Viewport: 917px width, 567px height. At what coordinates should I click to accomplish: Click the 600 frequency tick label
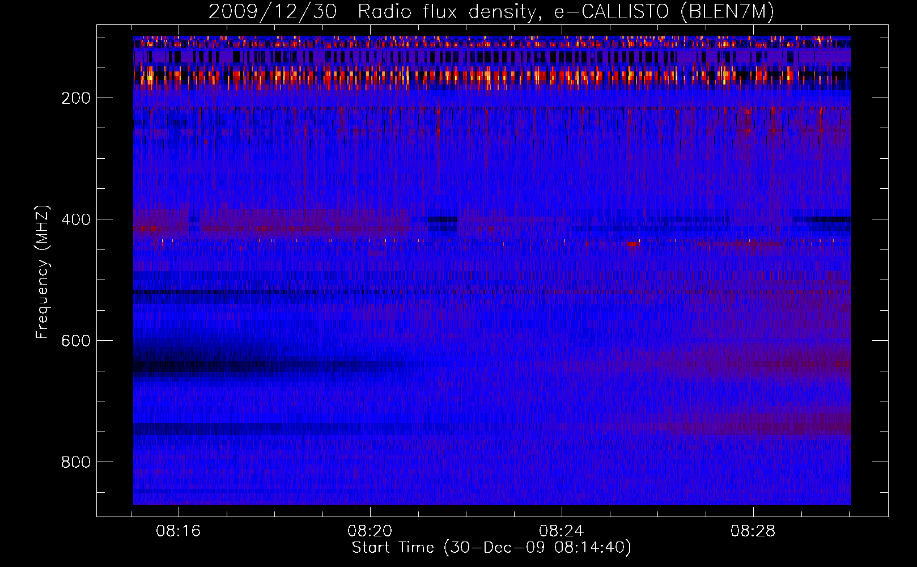coord(76,341)
